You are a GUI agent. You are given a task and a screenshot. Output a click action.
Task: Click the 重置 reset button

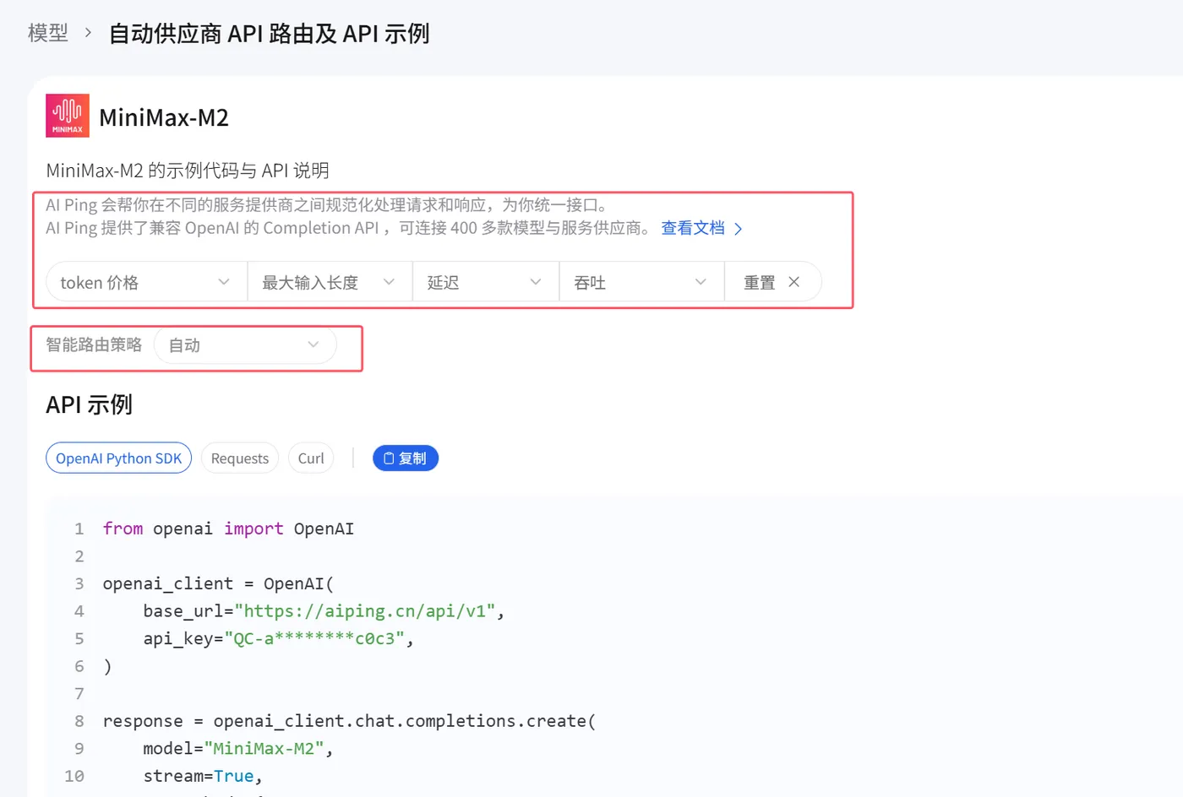pyautogui.click(x=772, y=282)
